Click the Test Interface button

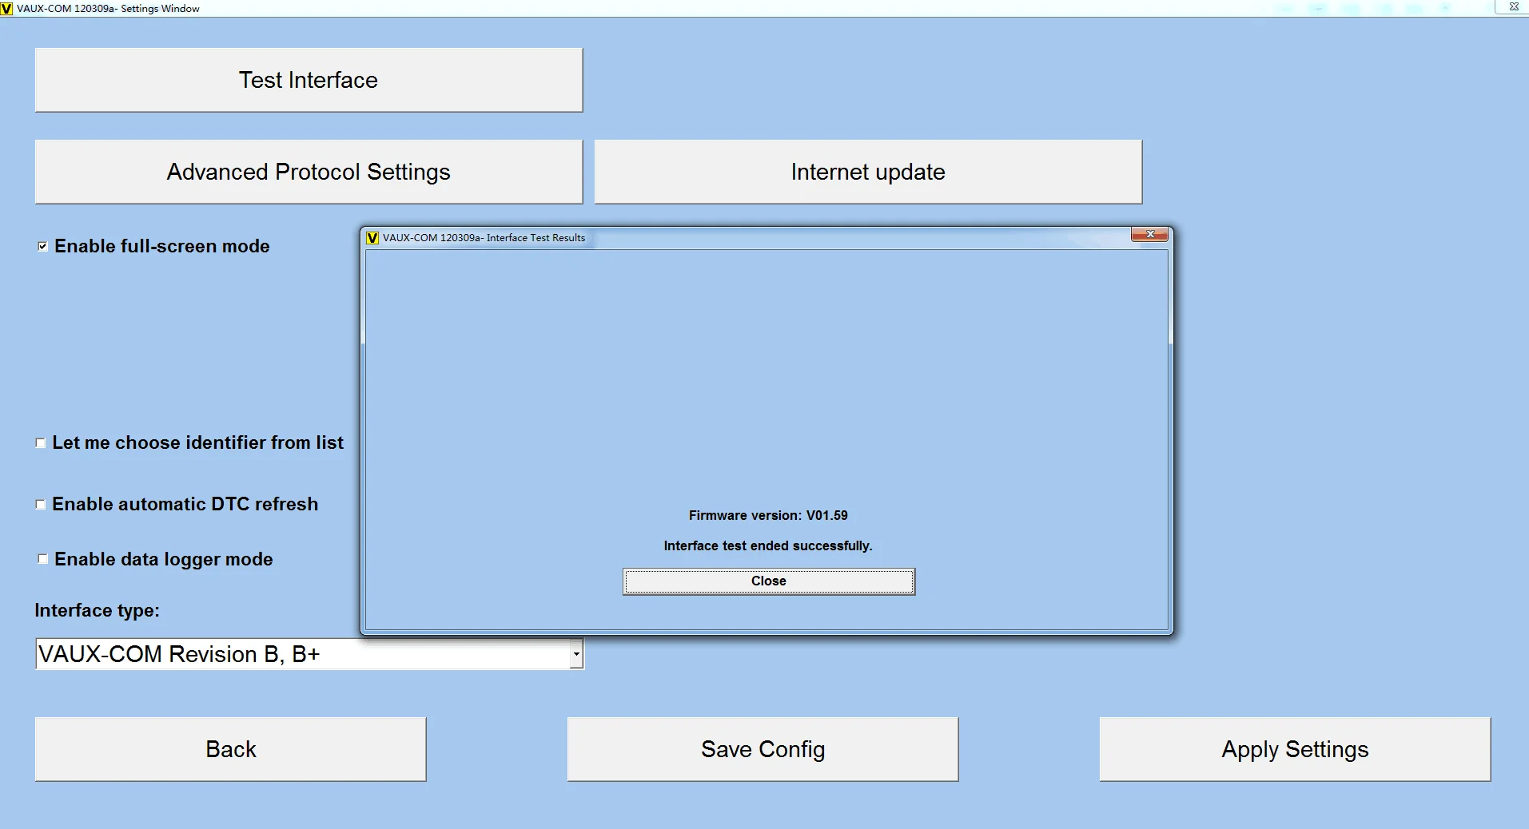click(x=309, y=80)
